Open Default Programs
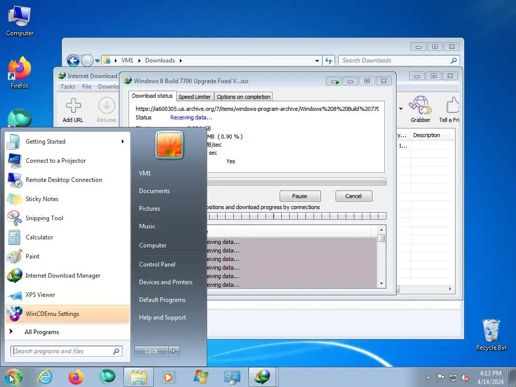This screenshot has height=387, width=516. click(162, 300)
